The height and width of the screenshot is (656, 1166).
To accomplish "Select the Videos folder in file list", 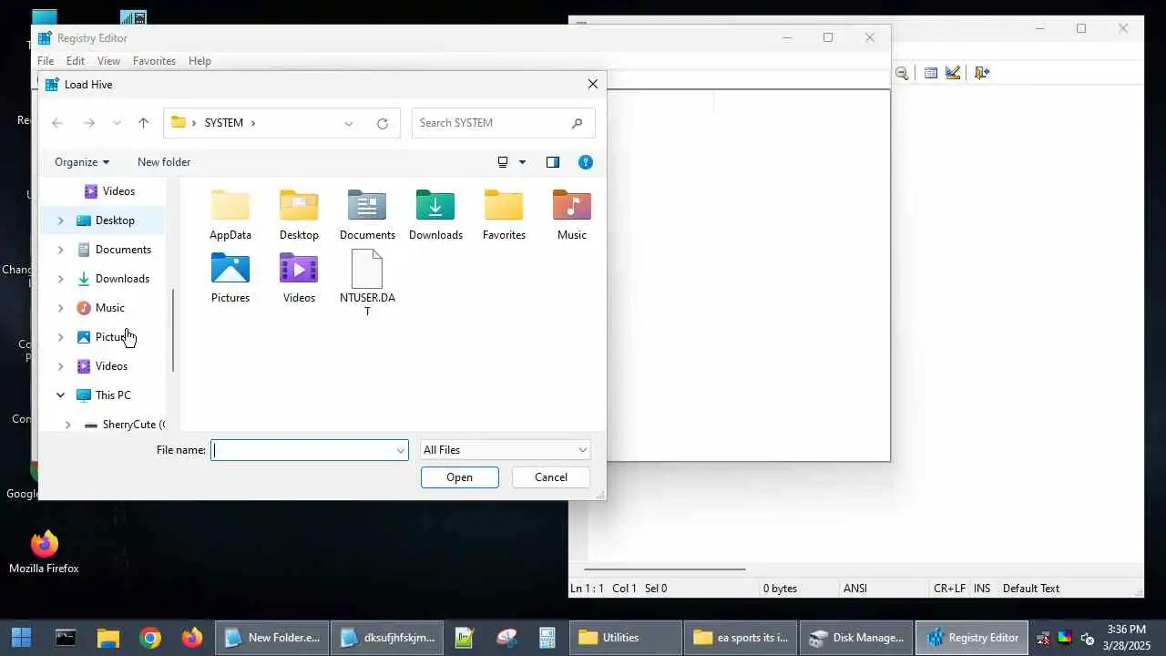I will 299,278.
